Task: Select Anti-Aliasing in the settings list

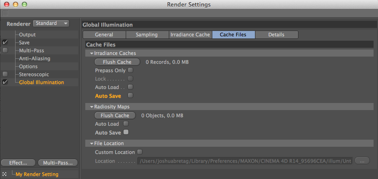Action: pyautogui.click(x=35, y=58)
